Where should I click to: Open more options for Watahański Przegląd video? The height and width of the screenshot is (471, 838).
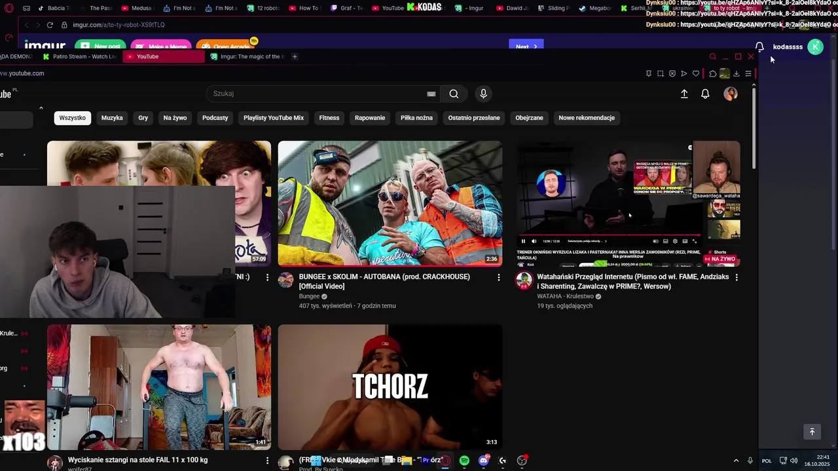coord(737,277)
